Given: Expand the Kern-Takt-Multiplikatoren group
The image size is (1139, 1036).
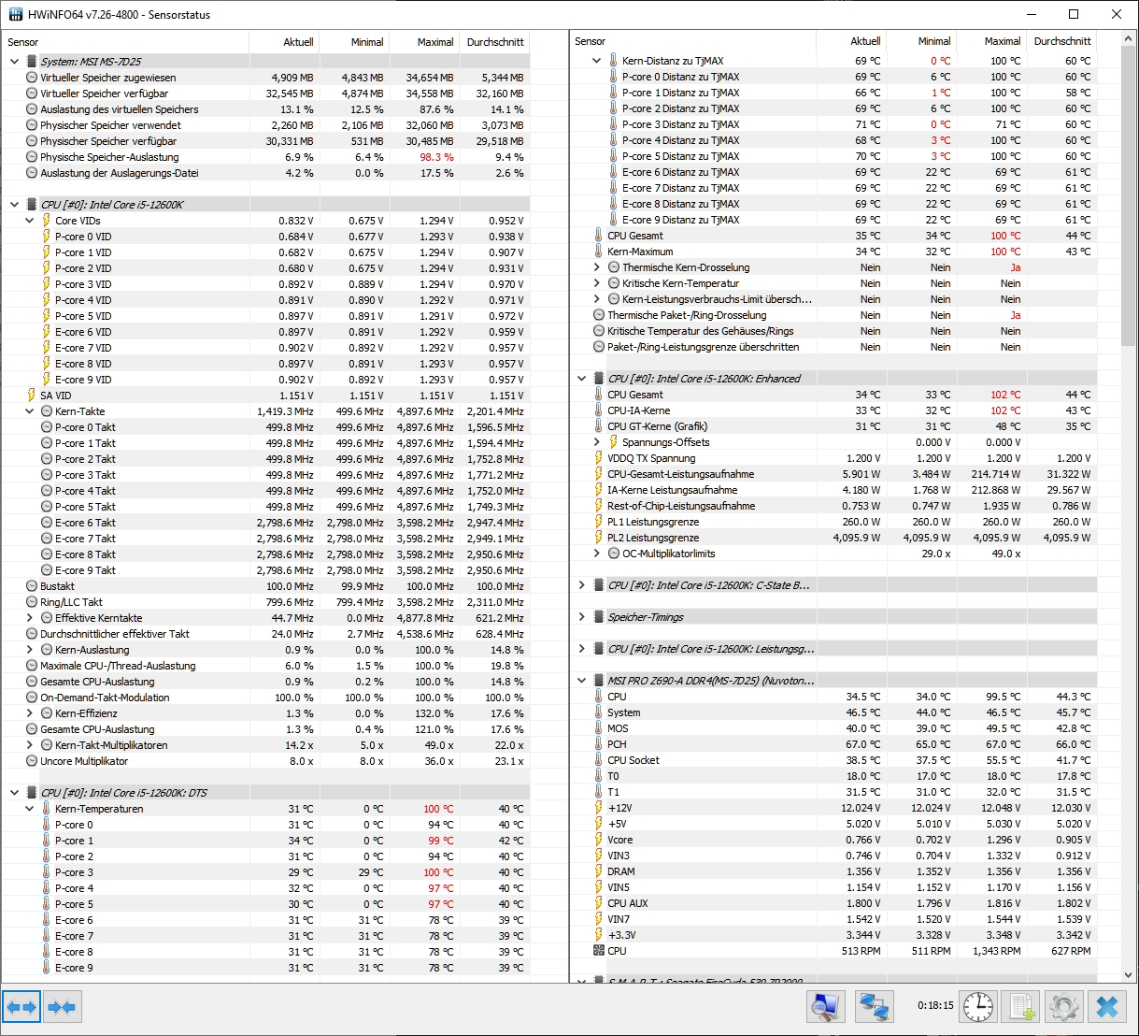Looking at the screenshot, I should (x=30, y=745).
